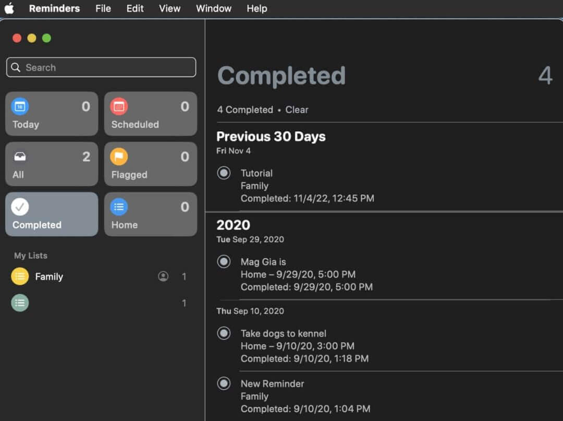
Task: Click the yellow Family list icon
Action: coord(20,276)
